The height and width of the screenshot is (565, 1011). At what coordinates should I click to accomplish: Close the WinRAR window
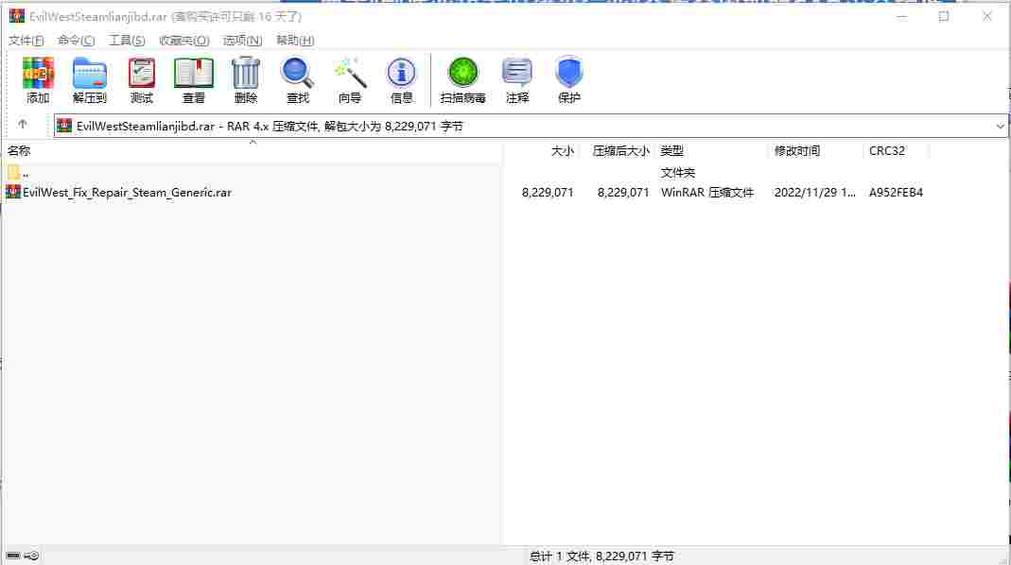987,17
